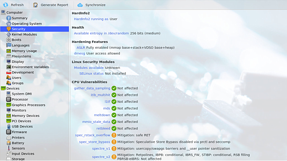Open the Sensors thermometer icon

click(8, 148)
